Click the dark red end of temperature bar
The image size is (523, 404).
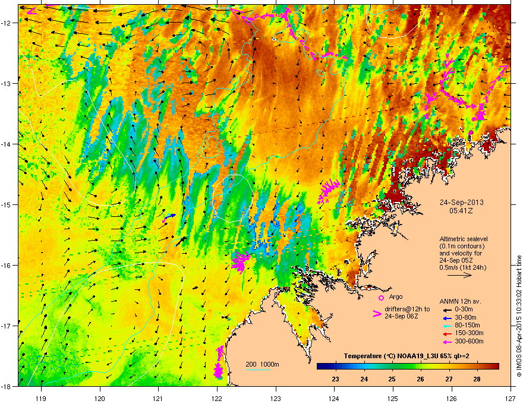tap(495, 367)
